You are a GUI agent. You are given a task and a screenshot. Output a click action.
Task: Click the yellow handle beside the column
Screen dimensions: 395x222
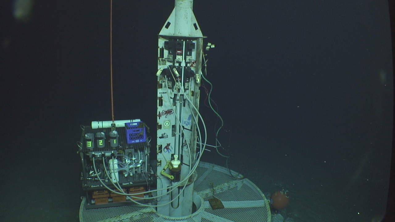point(167,171)
